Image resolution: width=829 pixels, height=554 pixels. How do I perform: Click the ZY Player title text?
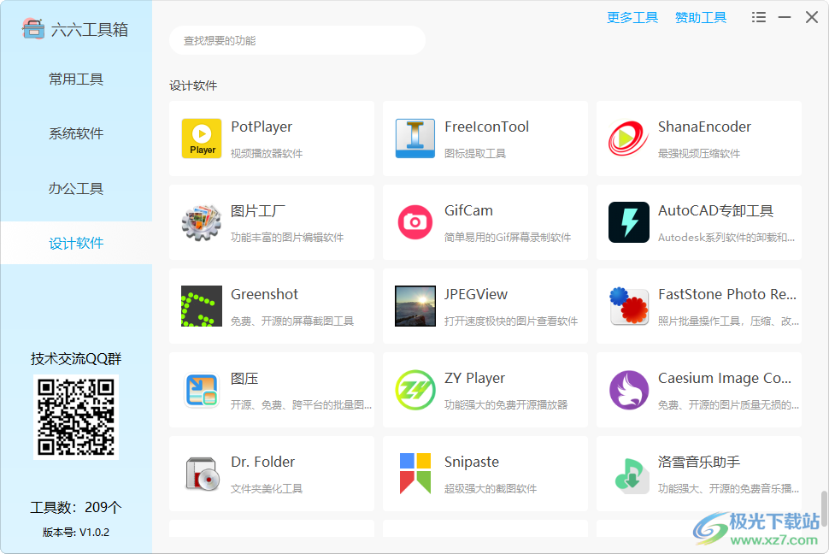coord(475,379)
